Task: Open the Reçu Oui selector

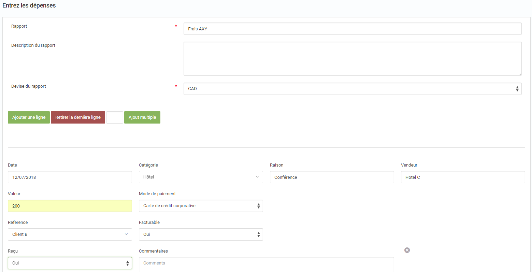Action: click(70, 263)
